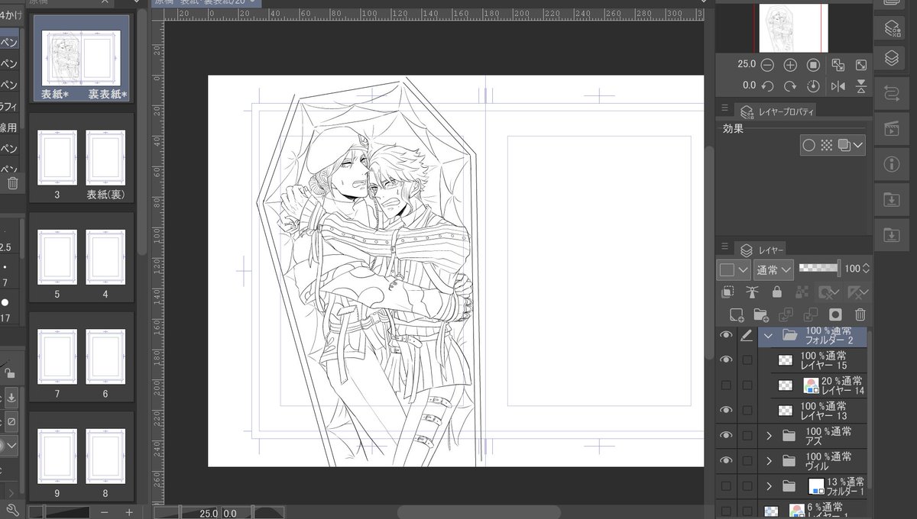This screenshot has height=519, width=917.
Task: Hide the フォルダー 2 folder with eye icon
Action: [x=726, y=335]
